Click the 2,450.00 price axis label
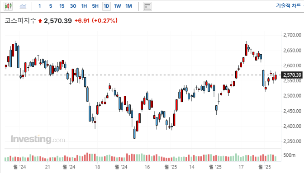304x173 pixels. click(x=292, y=111)
